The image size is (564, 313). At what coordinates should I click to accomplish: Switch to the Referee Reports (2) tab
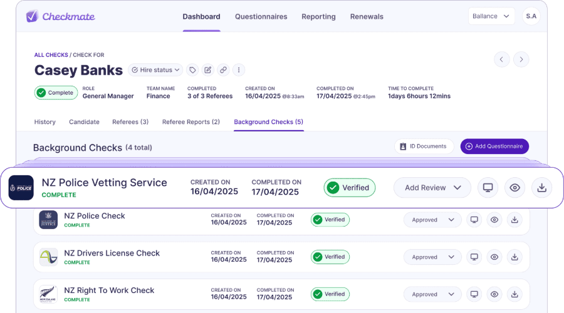[x=191, y=122]
